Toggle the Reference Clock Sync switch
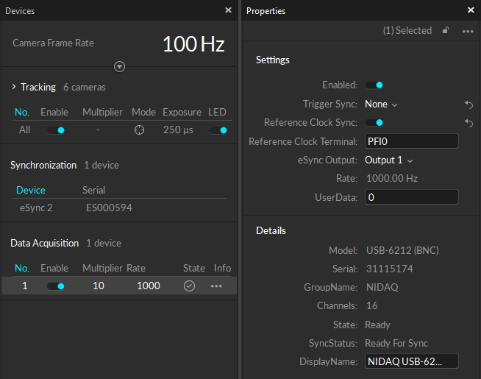The image size is (481, 379). [374, 123]
